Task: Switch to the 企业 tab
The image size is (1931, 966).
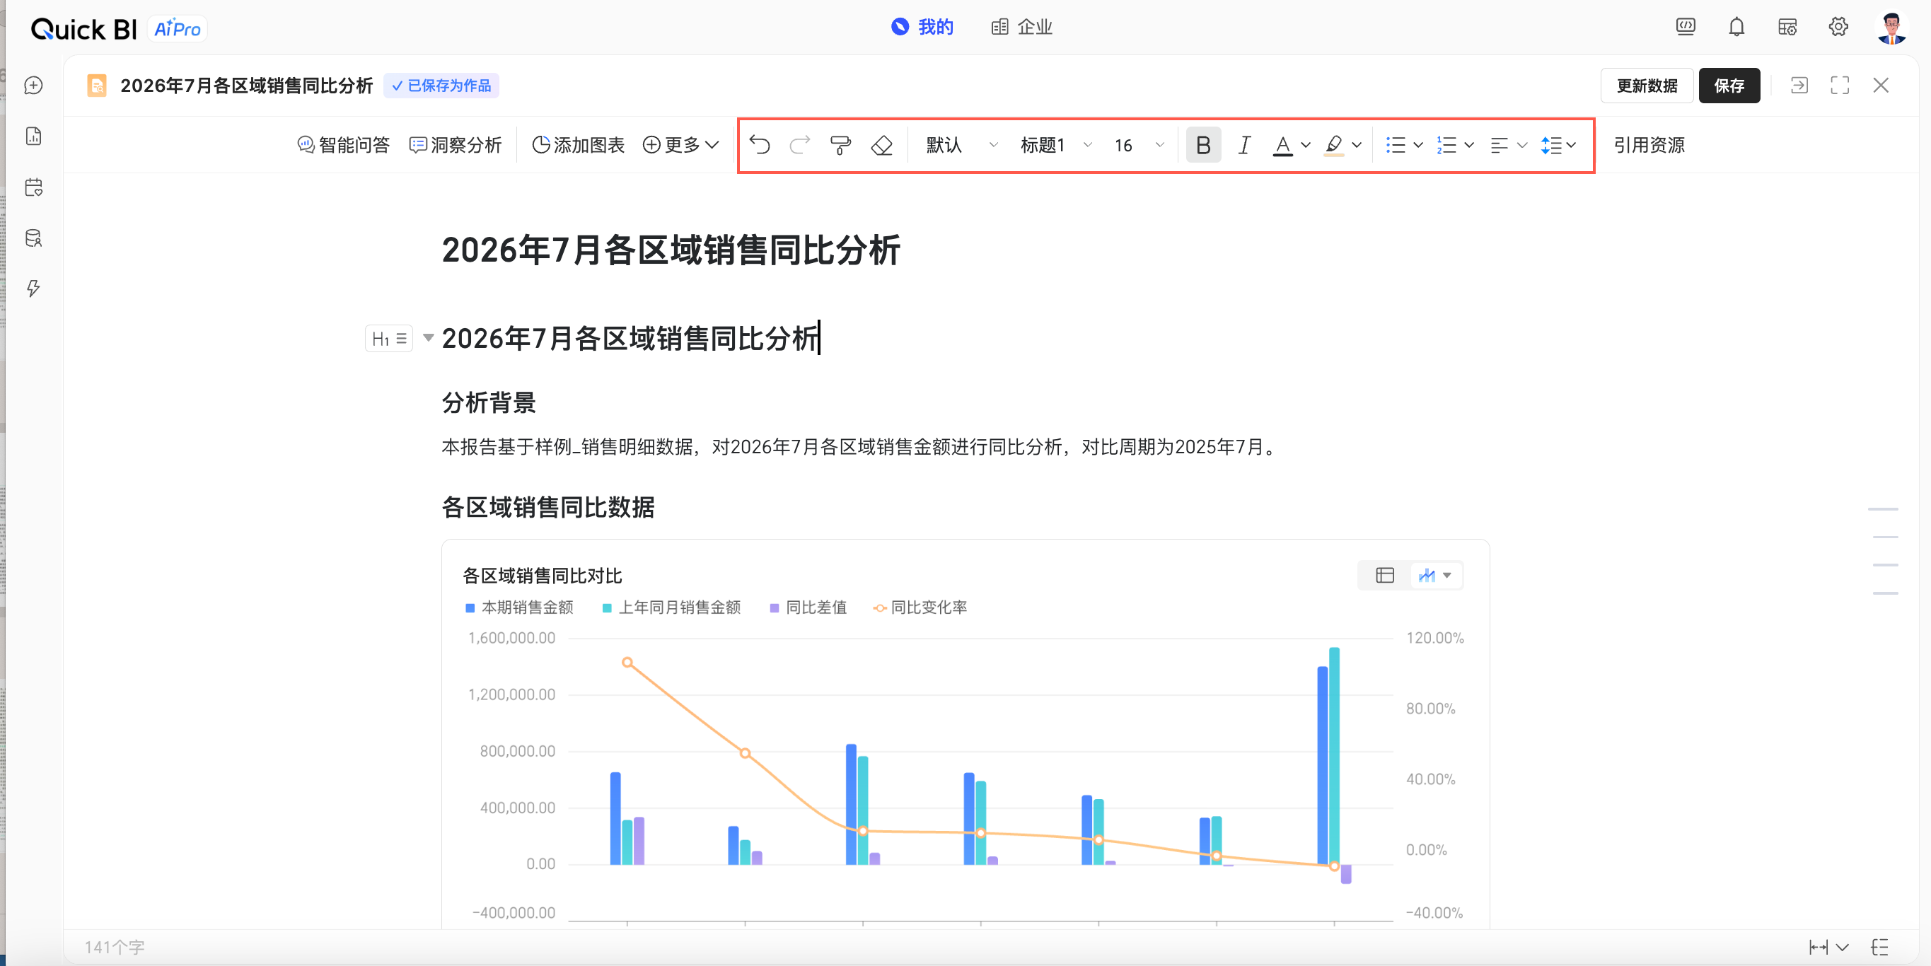Action: tap(1021, 27)
